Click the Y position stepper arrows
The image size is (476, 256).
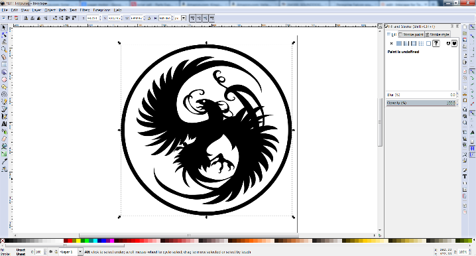point(122,18)
